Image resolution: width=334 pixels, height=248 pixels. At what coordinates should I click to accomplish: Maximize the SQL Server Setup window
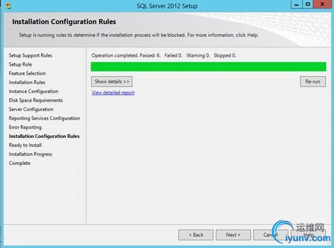(x=308, y=4)
